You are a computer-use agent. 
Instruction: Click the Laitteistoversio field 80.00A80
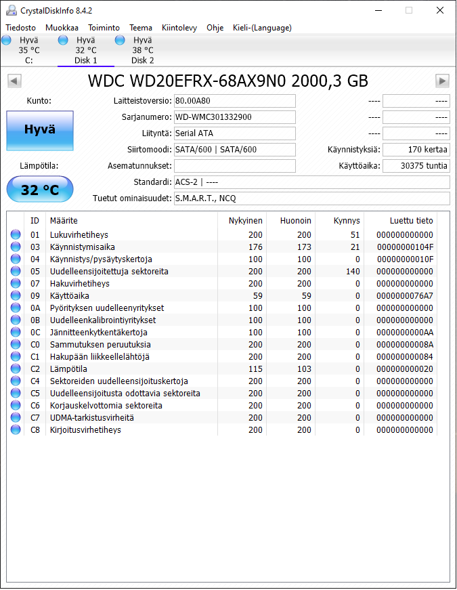[x=235, y=101]
